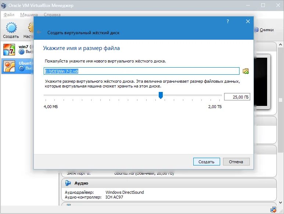This screenshot has height=214, width=284.
Task: Click the status bar icon at bottom right
Action: [273, 210]
